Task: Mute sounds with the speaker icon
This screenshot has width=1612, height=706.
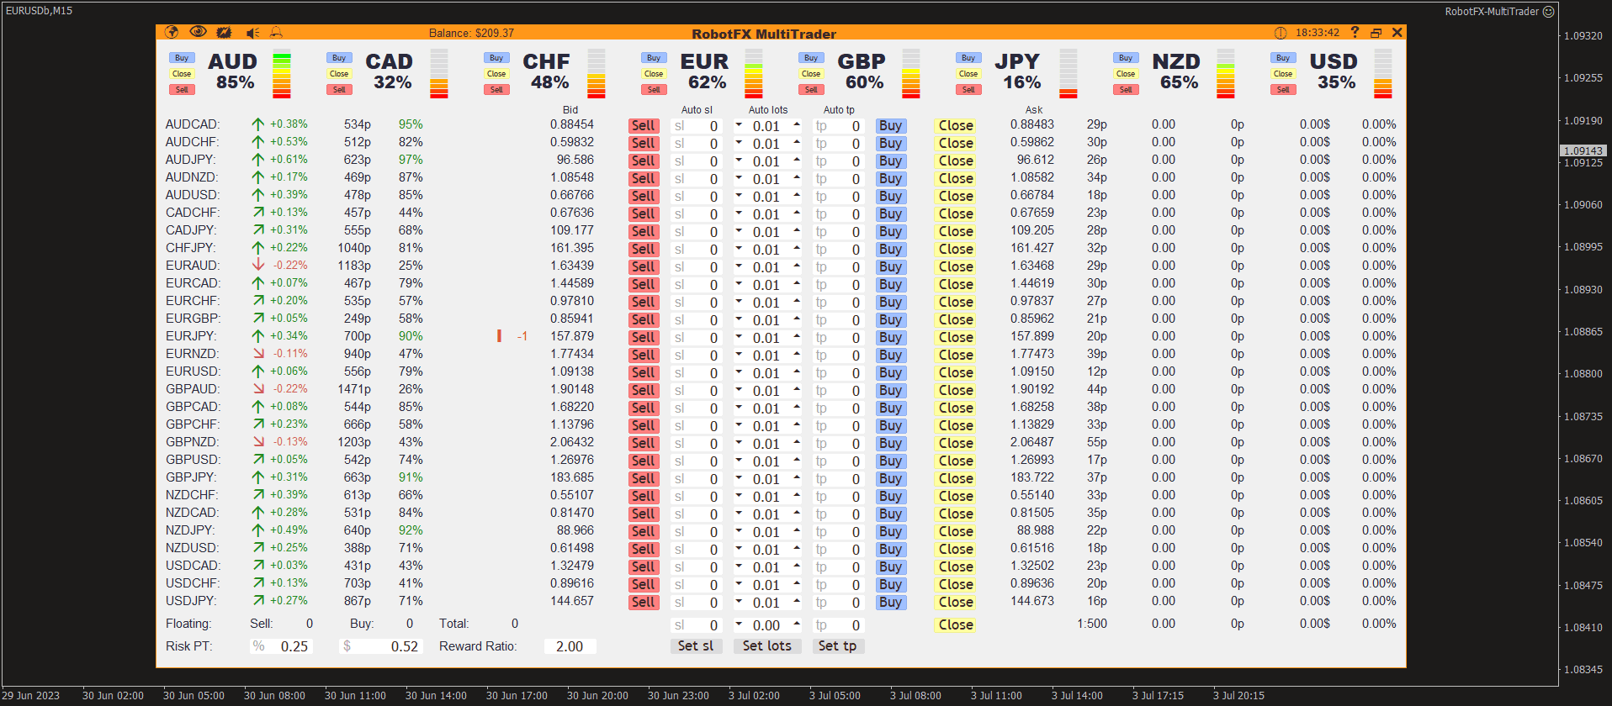Action: tap(252, 33)
